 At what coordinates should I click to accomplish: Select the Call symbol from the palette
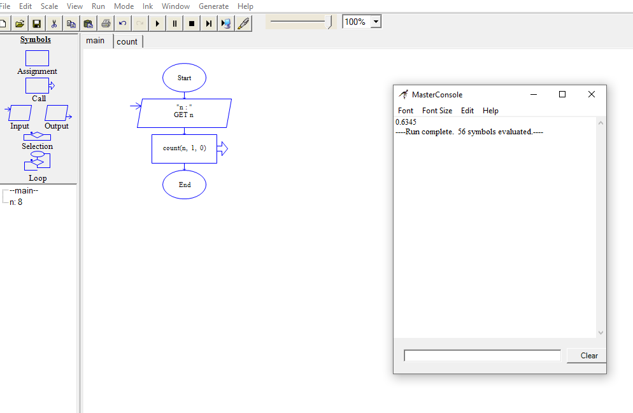coord(38,85)
